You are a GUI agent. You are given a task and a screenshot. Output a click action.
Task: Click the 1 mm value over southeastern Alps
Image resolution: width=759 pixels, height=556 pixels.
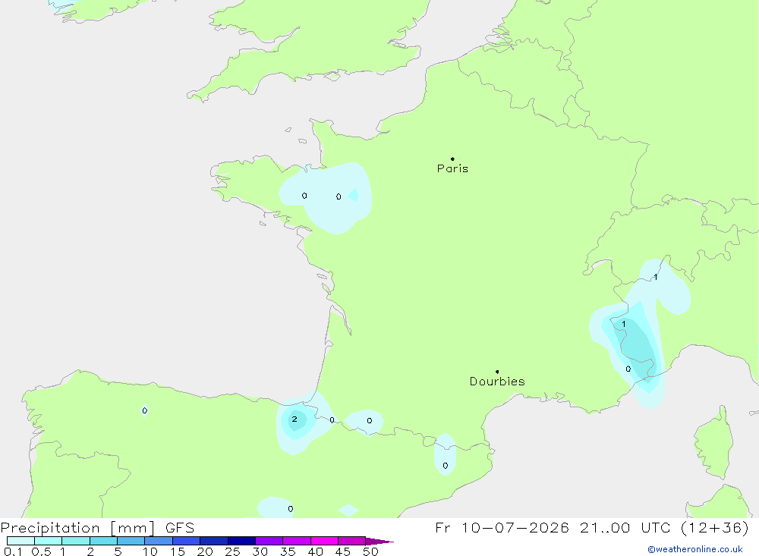pyautogui.click(x=623, y=324)
